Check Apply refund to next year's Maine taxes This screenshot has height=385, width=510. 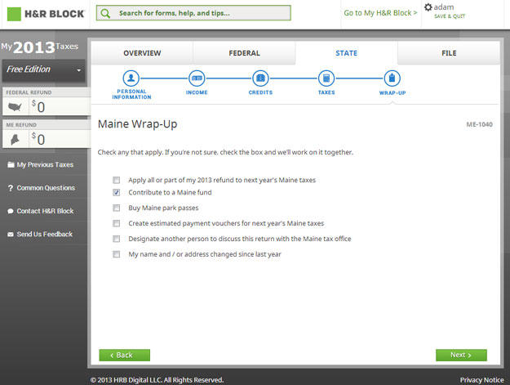point(116,180)
